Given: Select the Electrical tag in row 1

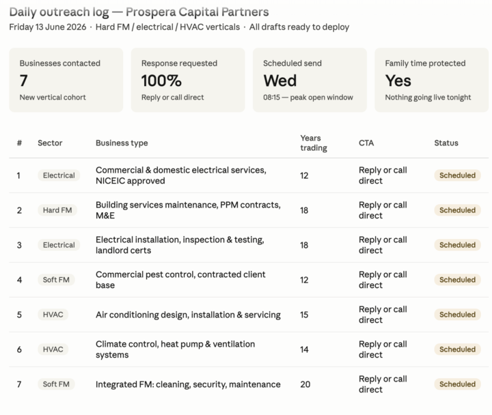Looking at the screenshot, I should tap(59, 175).
